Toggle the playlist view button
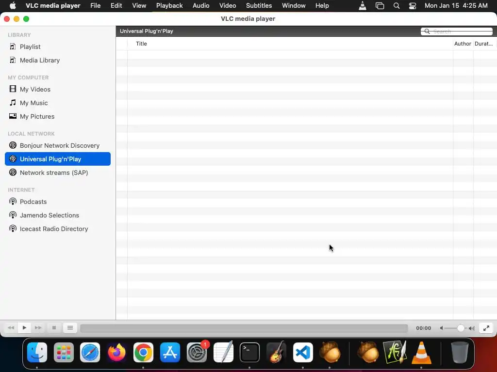Viewport: 497px width, 372px height. coord(70,328)
